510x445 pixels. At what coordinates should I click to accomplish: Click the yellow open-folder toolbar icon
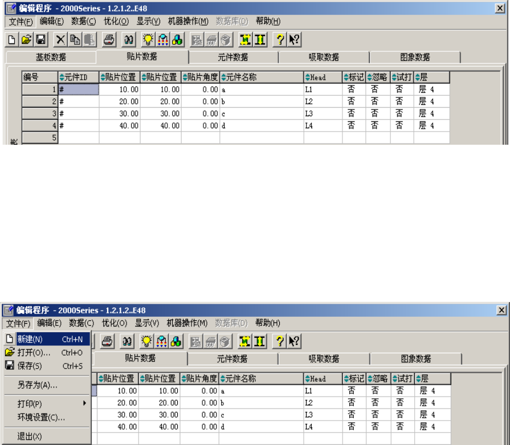pyautogui.click(x=26, y=40)
